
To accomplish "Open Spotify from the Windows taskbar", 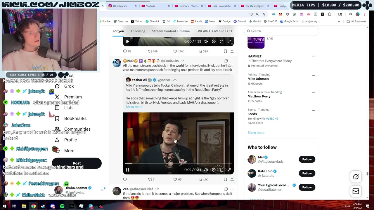I will point(62,206).
